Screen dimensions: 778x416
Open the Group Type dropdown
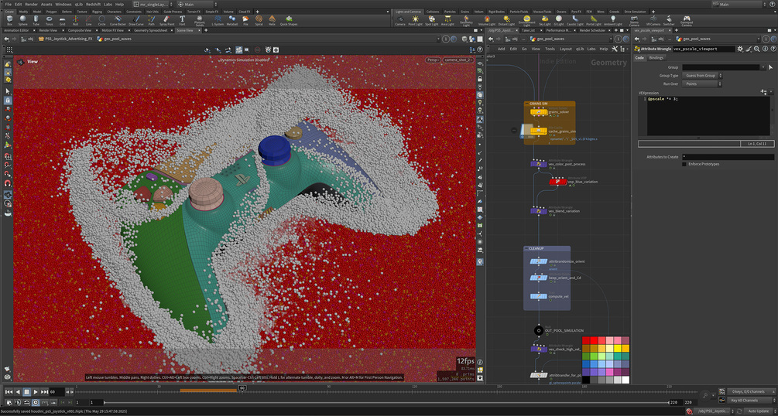coord(701,75)
